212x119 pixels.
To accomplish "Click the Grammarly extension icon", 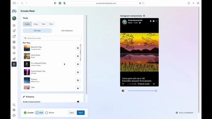I will point(60,3).
